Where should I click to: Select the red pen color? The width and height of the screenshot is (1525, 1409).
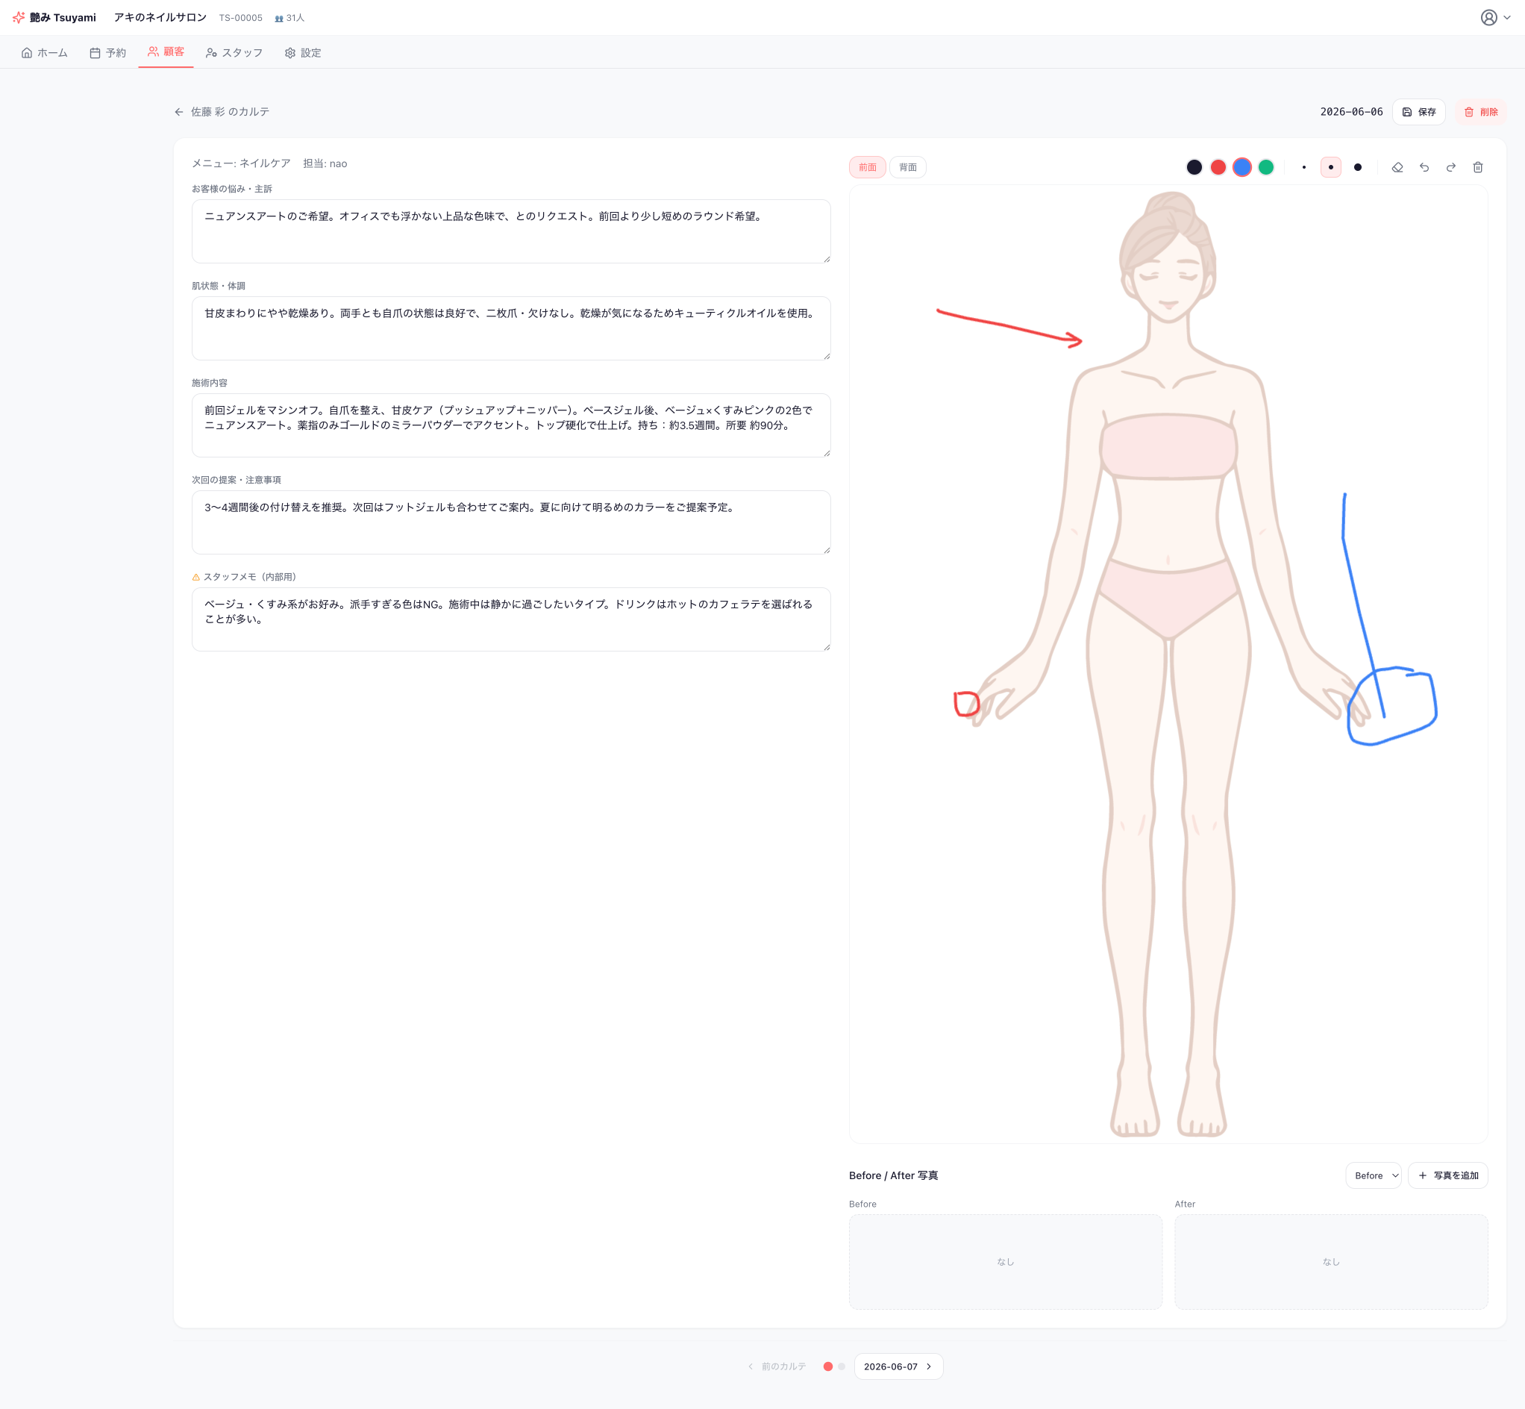tap(1218, 168)
